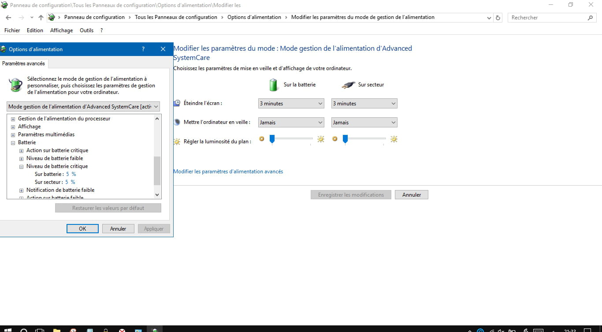This screenshot has height=332, width=602.
Task: Click the forward navigation arrow
Action: 21,18
